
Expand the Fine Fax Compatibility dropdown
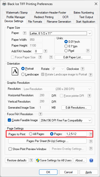pyautogui.click(x=66, y=120)
